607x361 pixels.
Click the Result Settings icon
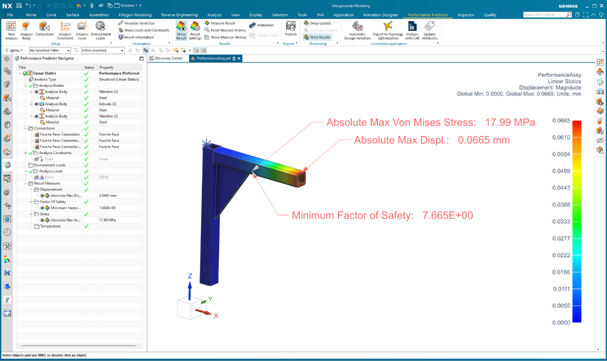click(195, 30)
